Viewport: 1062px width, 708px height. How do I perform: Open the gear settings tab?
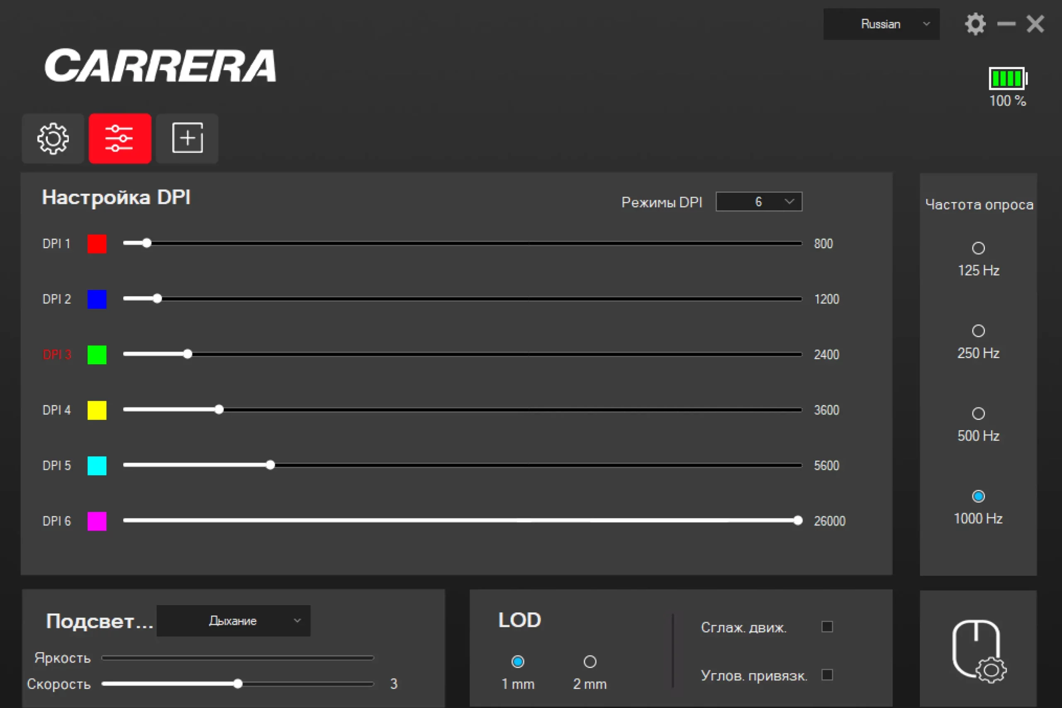click(x=53, y=139)
